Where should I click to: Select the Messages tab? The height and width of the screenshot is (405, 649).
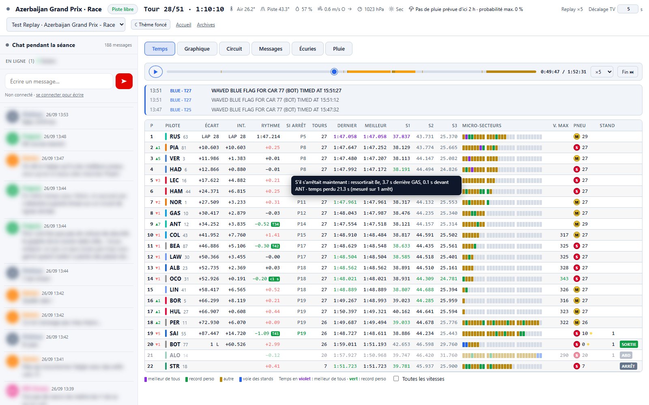271,49
